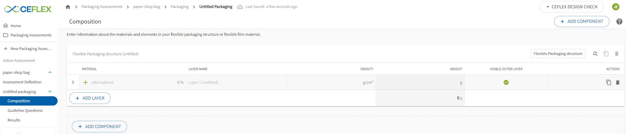Delete the Flexible Packaging structure component
This screenshot has width=626, height=134.
616,54
